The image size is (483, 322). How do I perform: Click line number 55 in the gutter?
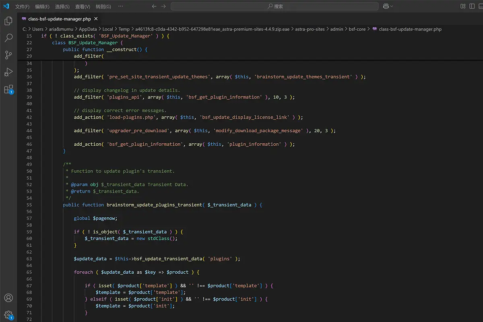(x=29, y=205)
